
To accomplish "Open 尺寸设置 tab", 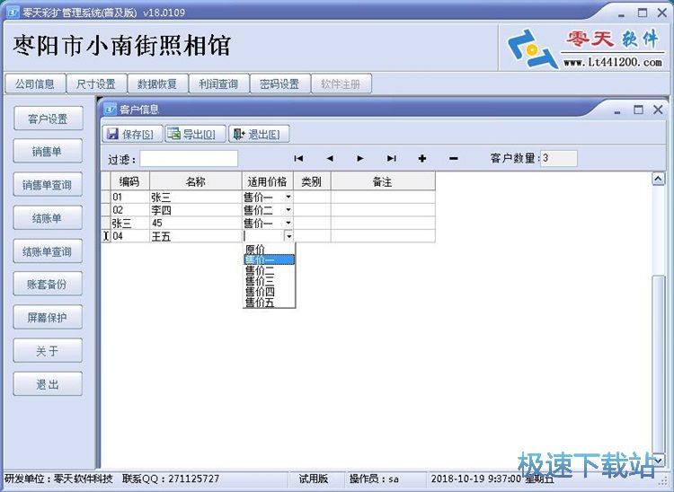I will (96, 83).
